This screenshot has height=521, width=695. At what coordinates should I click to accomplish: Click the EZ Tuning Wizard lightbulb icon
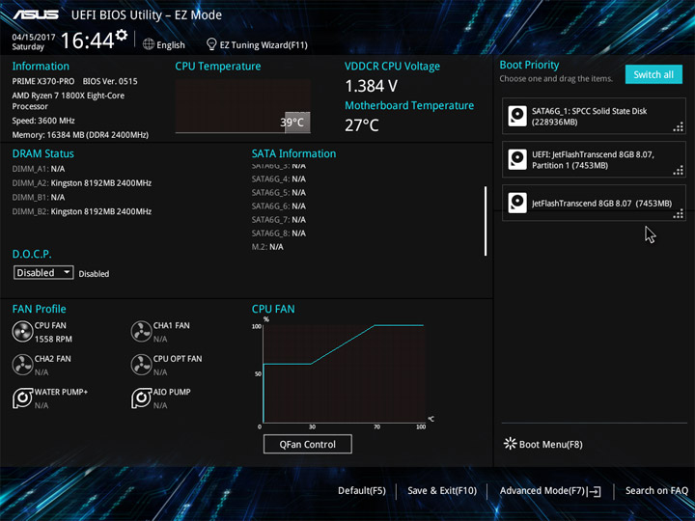coord(211,44)
